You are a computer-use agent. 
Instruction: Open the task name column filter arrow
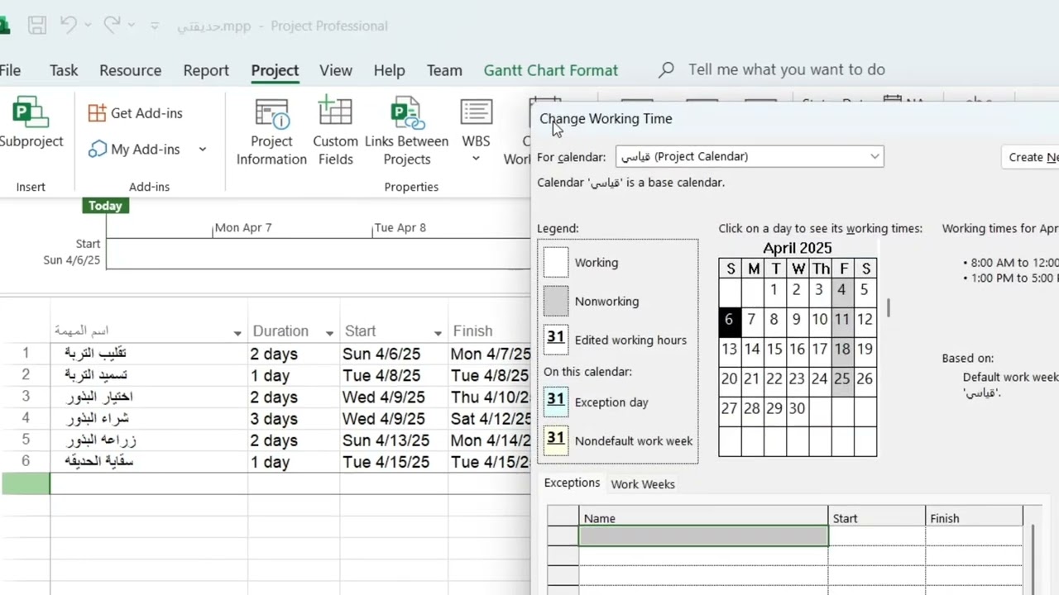pyautogui.click(x=237, y=332)
